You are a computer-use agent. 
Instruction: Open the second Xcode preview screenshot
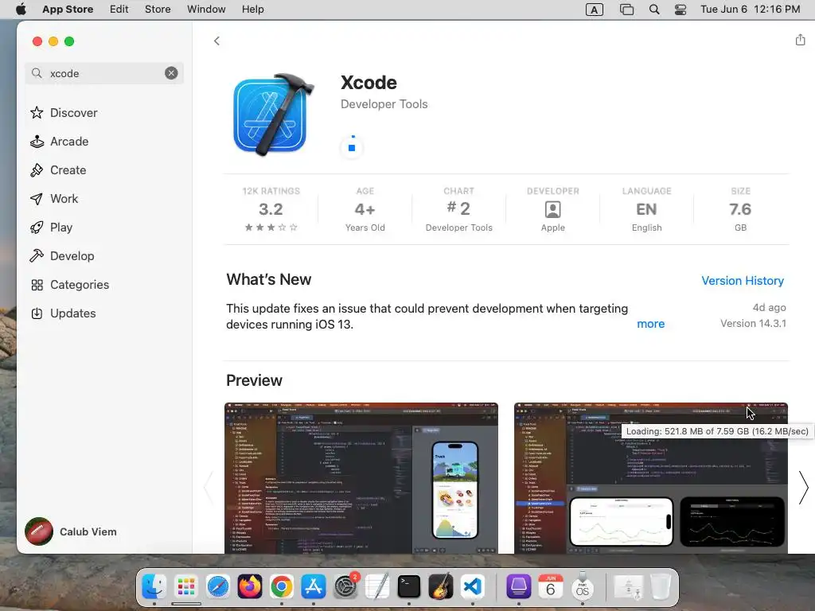651,478
